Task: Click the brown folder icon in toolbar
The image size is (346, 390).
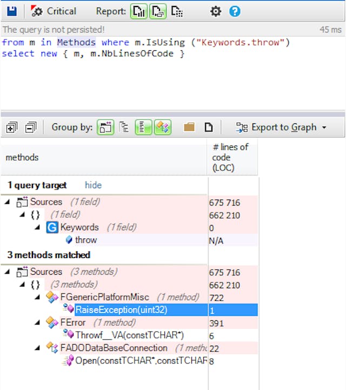Action: 189,127
